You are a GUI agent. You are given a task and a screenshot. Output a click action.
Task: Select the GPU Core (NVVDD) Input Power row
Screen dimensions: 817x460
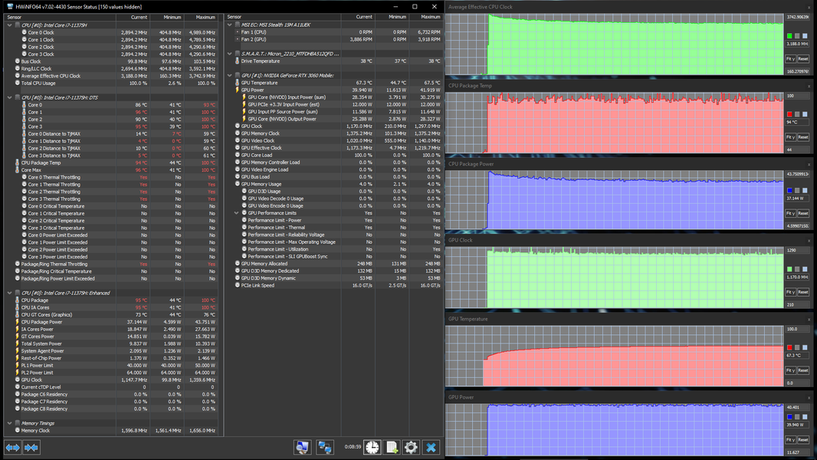coord(334,97)
